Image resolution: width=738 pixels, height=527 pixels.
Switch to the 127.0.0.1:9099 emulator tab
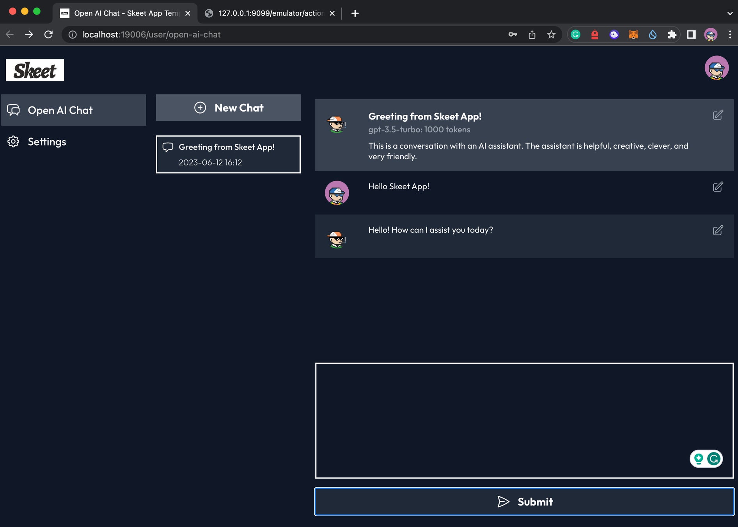tap(270, 13)
